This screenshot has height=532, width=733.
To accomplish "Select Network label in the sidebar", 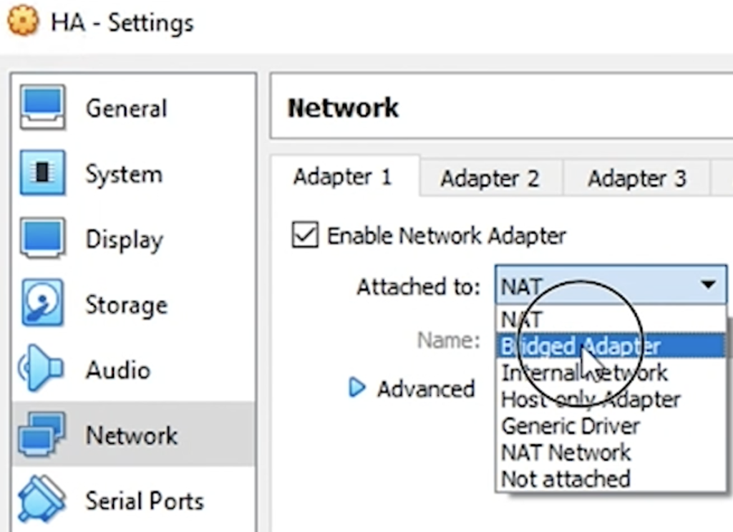I will [132, 435].
